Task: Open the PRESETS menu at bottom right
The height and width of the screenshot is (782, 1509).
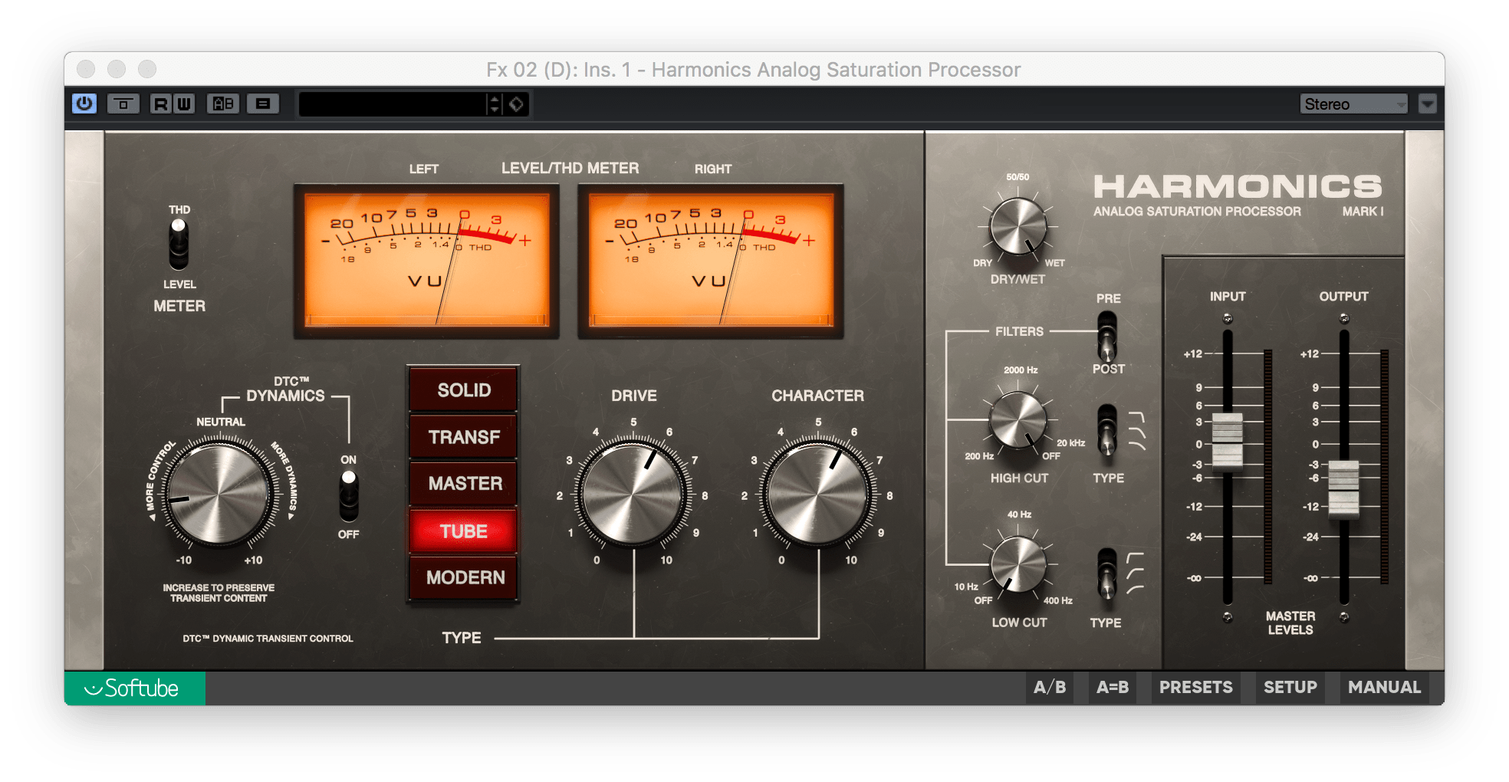Action: click(1195, 687)
